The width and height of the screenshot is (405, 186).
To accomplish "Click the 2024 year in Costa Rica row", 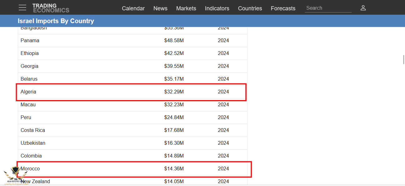I will click(223, 130).
